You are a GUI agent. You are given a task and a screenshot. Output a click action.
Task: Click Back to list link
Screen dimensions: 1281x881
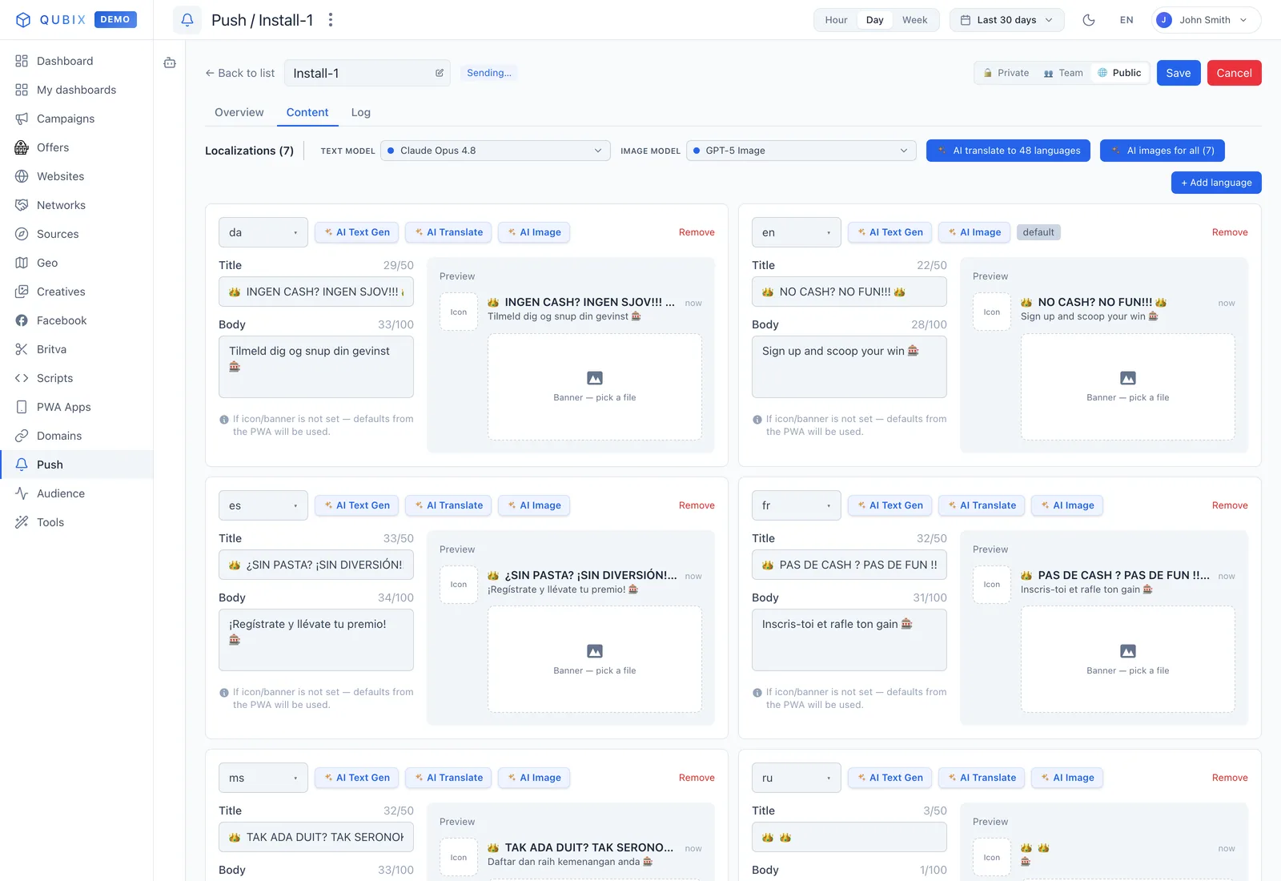click(x=240, y=73)
